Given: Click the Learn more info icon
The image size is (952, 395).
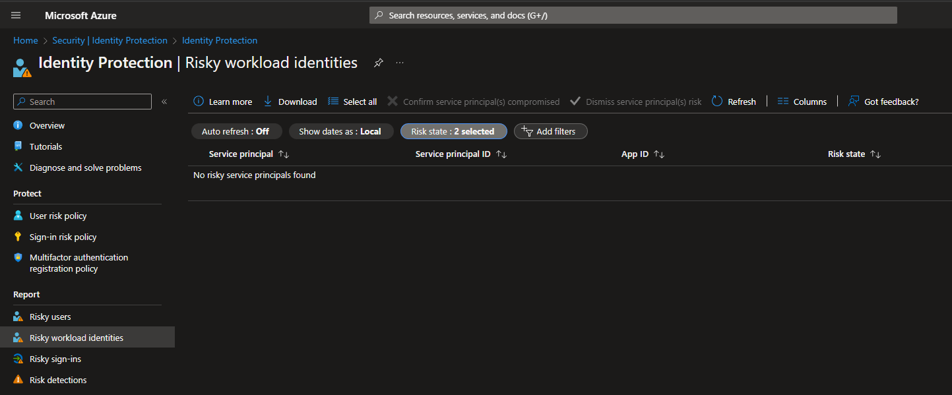Looking at the screenshot, I should 199,102.
